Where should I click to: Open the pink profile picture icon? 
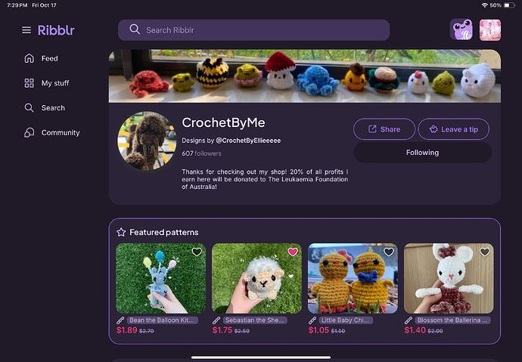pos(490,30)
